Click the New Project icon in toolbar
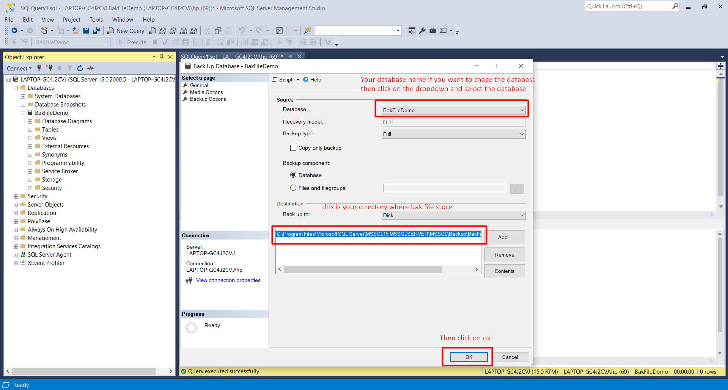Viewport: 728px width, 390px height. pyautogui.click(x=44, y=31)
